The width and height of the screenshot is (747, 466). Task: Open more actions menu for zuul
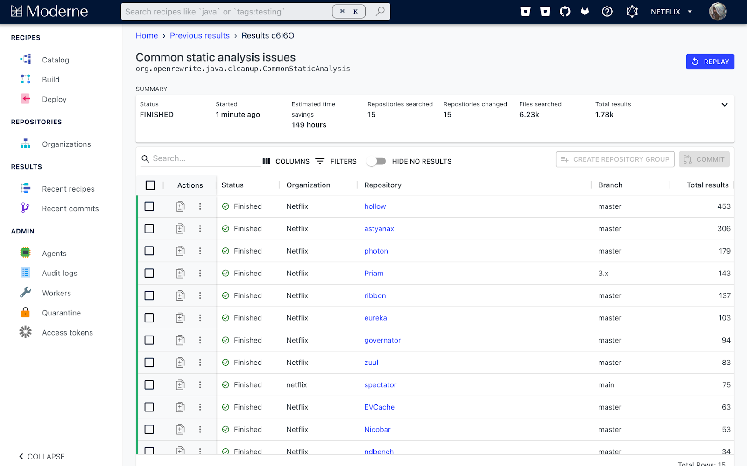coord(200,363)
